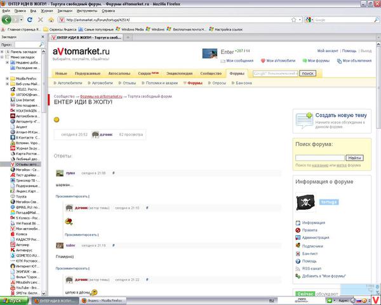This screenshot has width=381, height=305.
Task: Open Помощь in the forum info panel
Action: [306, 261]
